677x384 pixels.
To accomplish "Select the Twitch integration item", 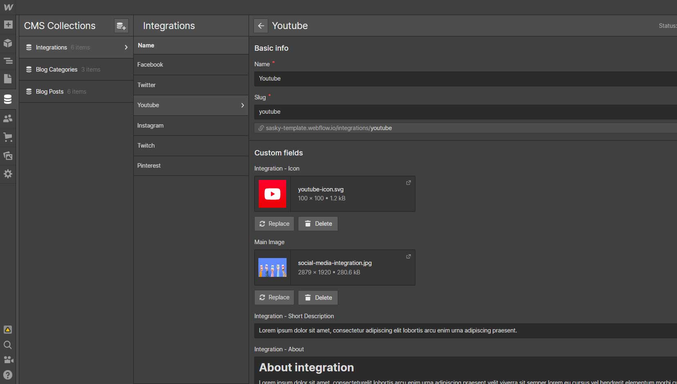I will (146, 146).
